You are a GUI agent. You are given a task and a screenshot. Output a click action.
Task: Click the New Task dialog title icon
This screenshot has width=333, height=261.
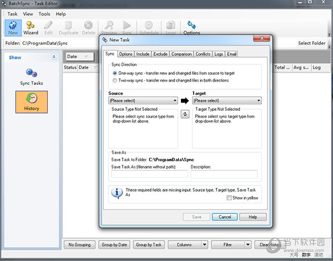point(105,40)
